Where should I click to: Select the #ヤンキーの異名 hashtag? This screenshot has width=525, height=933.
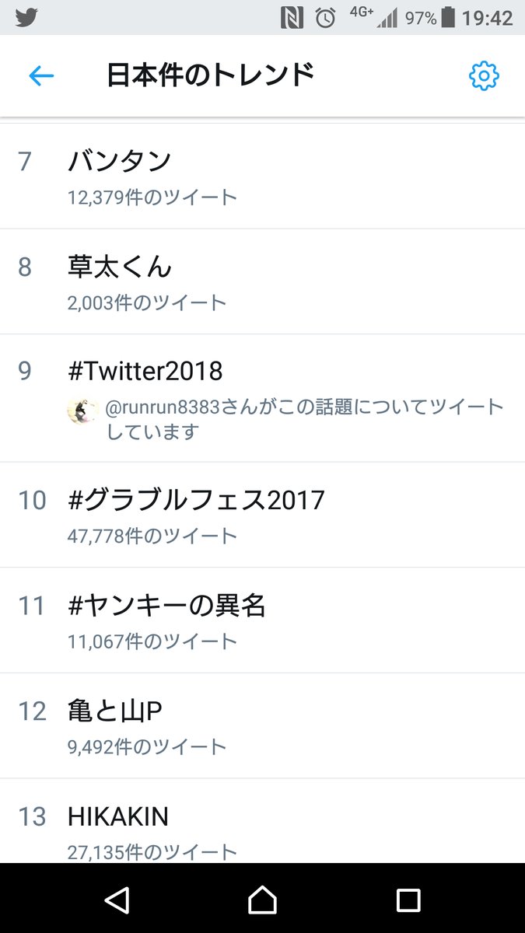pyautogui.click(x=167, y=605)
